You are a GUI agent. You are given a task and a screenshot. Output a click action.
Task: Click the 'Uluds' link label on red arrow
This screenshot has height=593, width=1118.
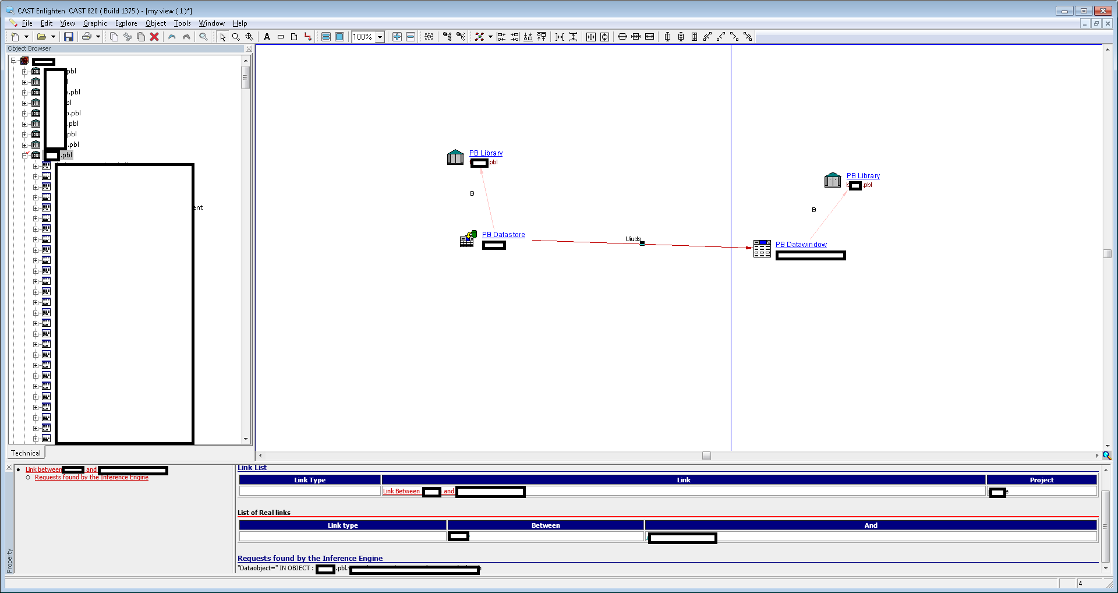click(633, 239)
